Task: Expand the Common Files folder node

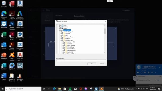Action: pyautogui.click(x=63, y=49)
